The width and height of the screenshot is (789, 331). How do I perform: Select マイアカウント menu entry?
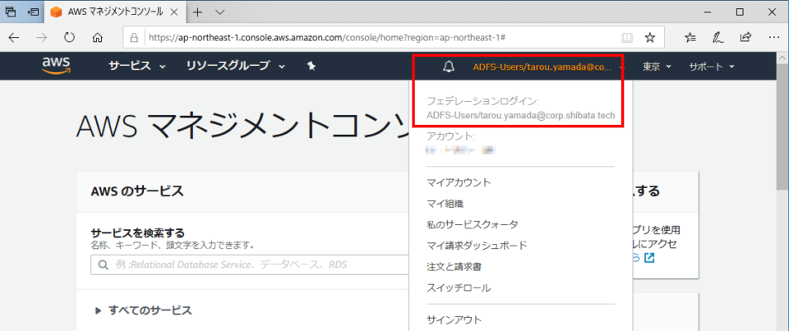(x=459, y=182)
